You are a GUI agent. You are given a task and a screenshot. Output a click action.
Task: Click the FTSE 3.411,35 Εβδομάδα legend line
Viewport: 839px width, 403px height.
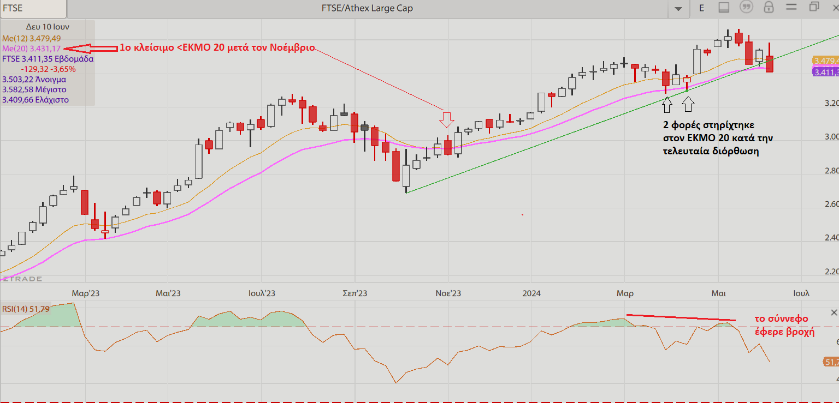pyautogui.click(x=48, y=59)
